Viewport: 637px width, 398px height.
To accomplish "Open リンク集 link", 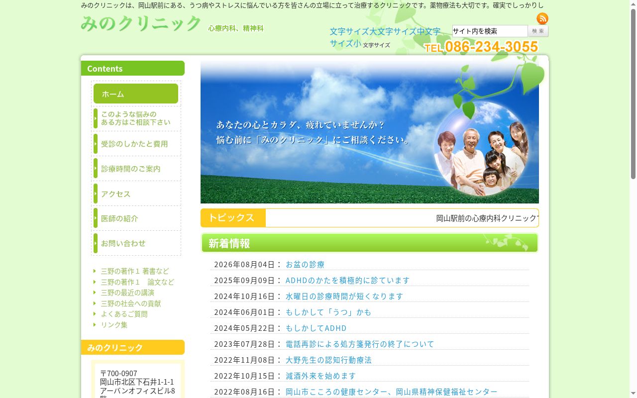I will point(114,324).
